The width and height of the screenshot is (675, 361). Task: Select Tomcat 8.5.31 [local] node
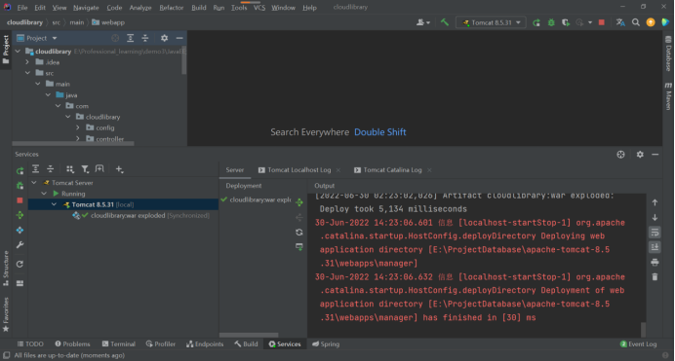tap(123, 204)
